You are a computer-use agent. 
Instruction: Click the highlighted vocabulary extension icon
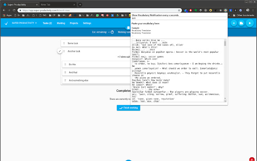pos(226,10)
